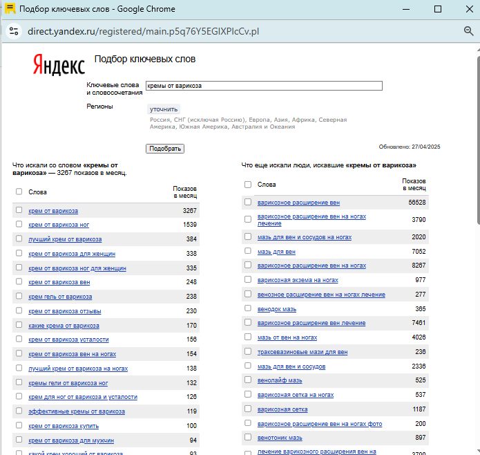Check the box for венодок мазь
Image resolution: width=480 pixels, height=455 pixels.
(248, 308)
